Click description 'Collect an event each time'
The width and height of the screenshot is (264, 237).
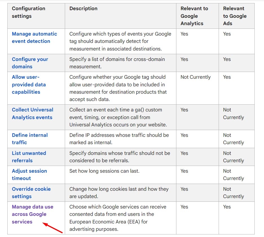(x=118, y=117)
